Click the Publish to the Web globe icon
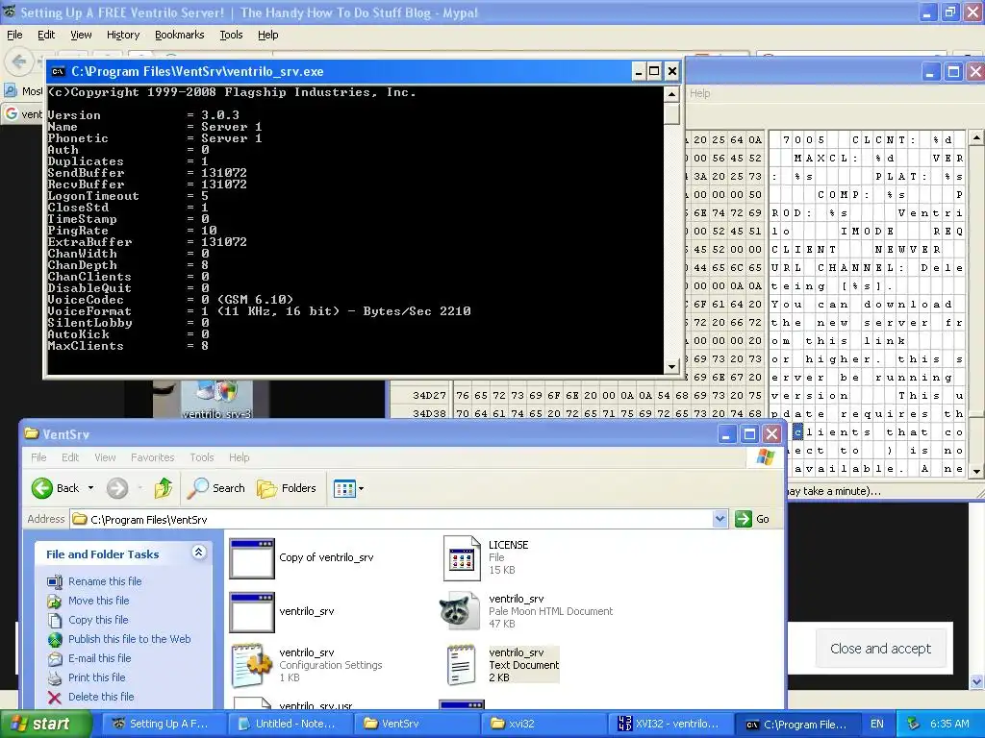985x738 pixels. [55, 639]
